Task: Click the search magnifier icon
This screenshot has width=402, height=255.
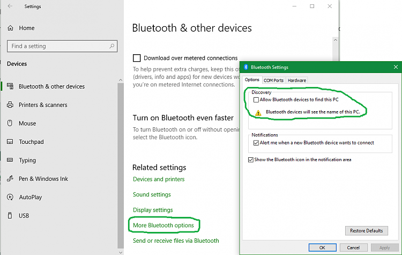Action: click(x=112, y=46)
